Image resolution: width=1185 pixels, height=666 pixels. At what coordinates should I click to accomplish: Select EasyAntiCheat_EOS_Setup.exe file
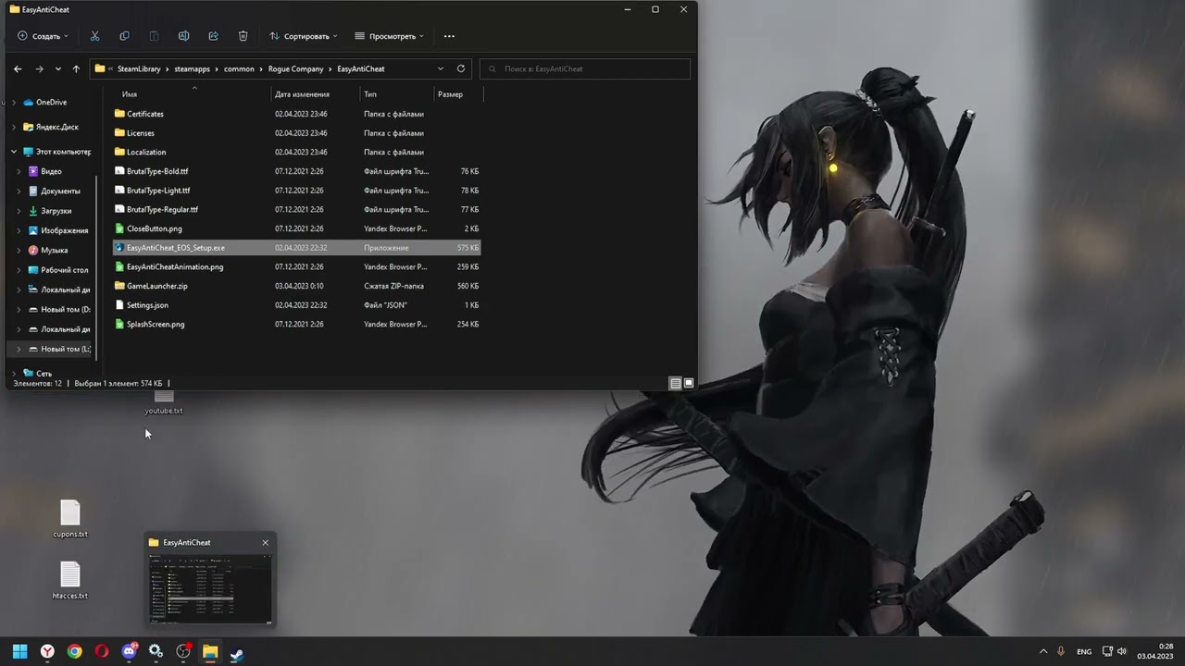point(296,248)
